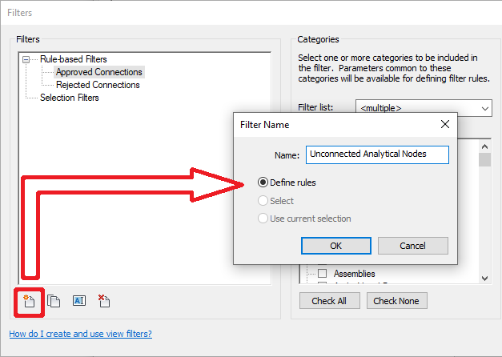Select Approved Connections filter
Image resolution: width=502 pixels, height=357 pixels.
click(98, 72)
